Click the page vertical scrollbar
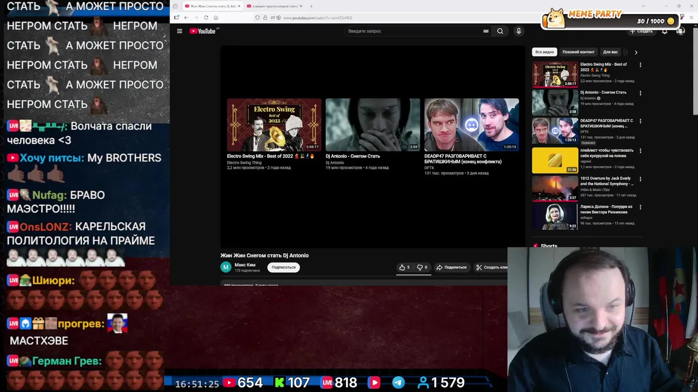698x392 pixels. point(695,71)
